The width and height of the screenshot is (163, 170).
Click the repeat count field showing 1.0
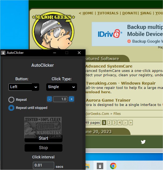click(x=60, y=99)
